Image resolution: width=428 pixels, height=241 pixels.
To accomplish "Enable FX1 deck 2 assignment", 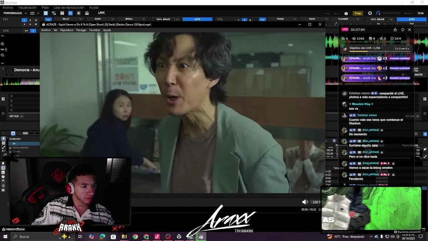I will (30, 20).
